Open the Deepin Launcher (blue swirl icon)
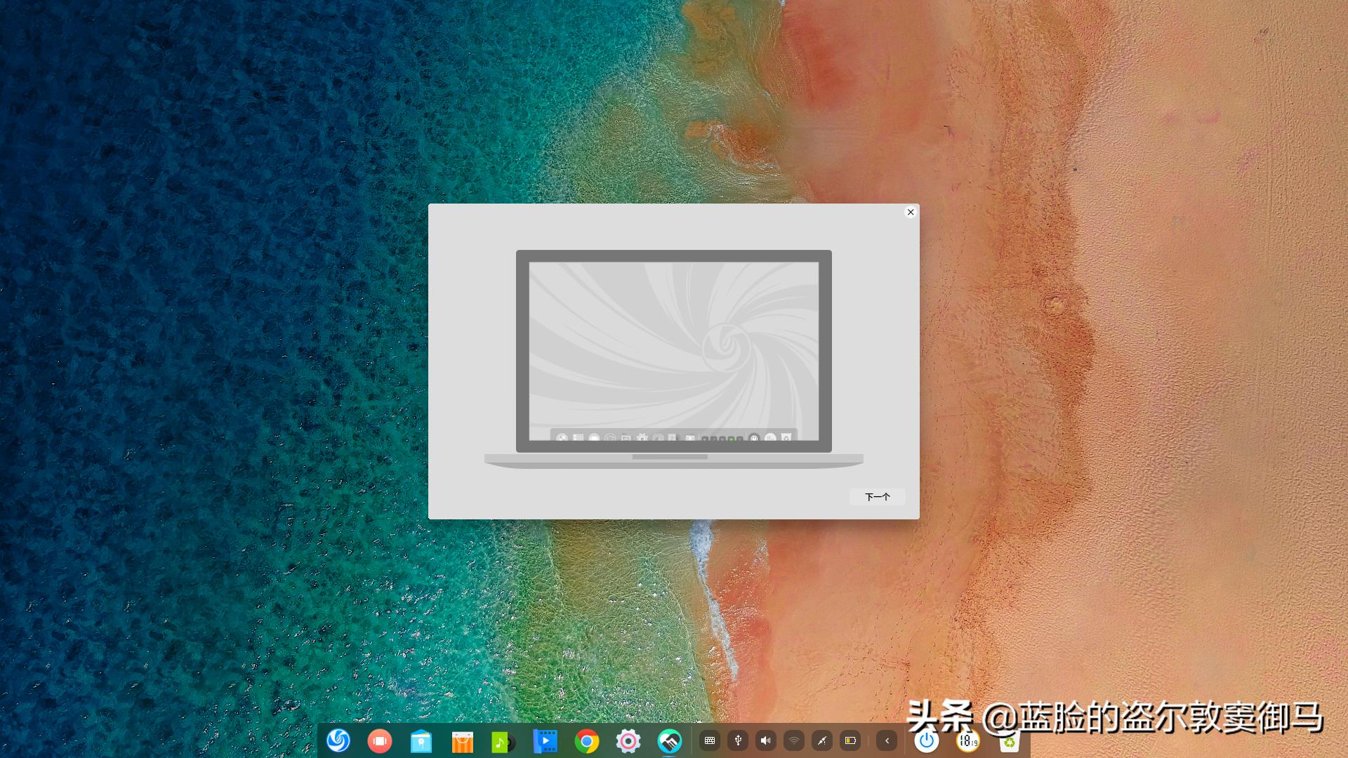Screen dimensions: 1348x758 click(x=339, y=740)
